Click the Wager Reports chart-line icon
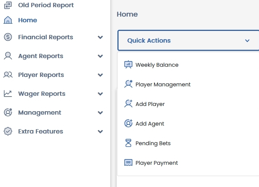Viewport: 259px width, 187px height. pyautogui.click(x=8, y=94)
